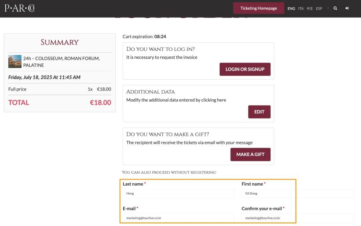361x226 pixels.
Task: Click the Summary panel heading
Action: coord(60,42)
